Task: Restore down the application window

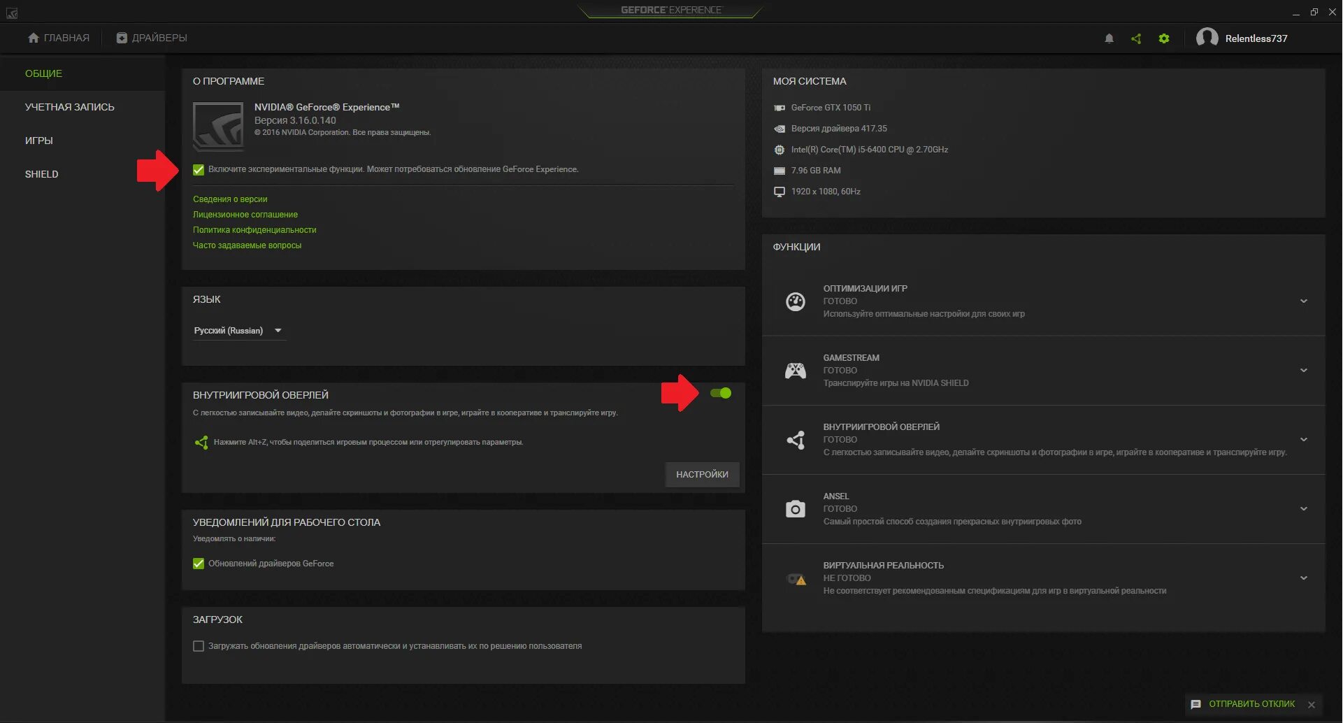Action: 1314,12
